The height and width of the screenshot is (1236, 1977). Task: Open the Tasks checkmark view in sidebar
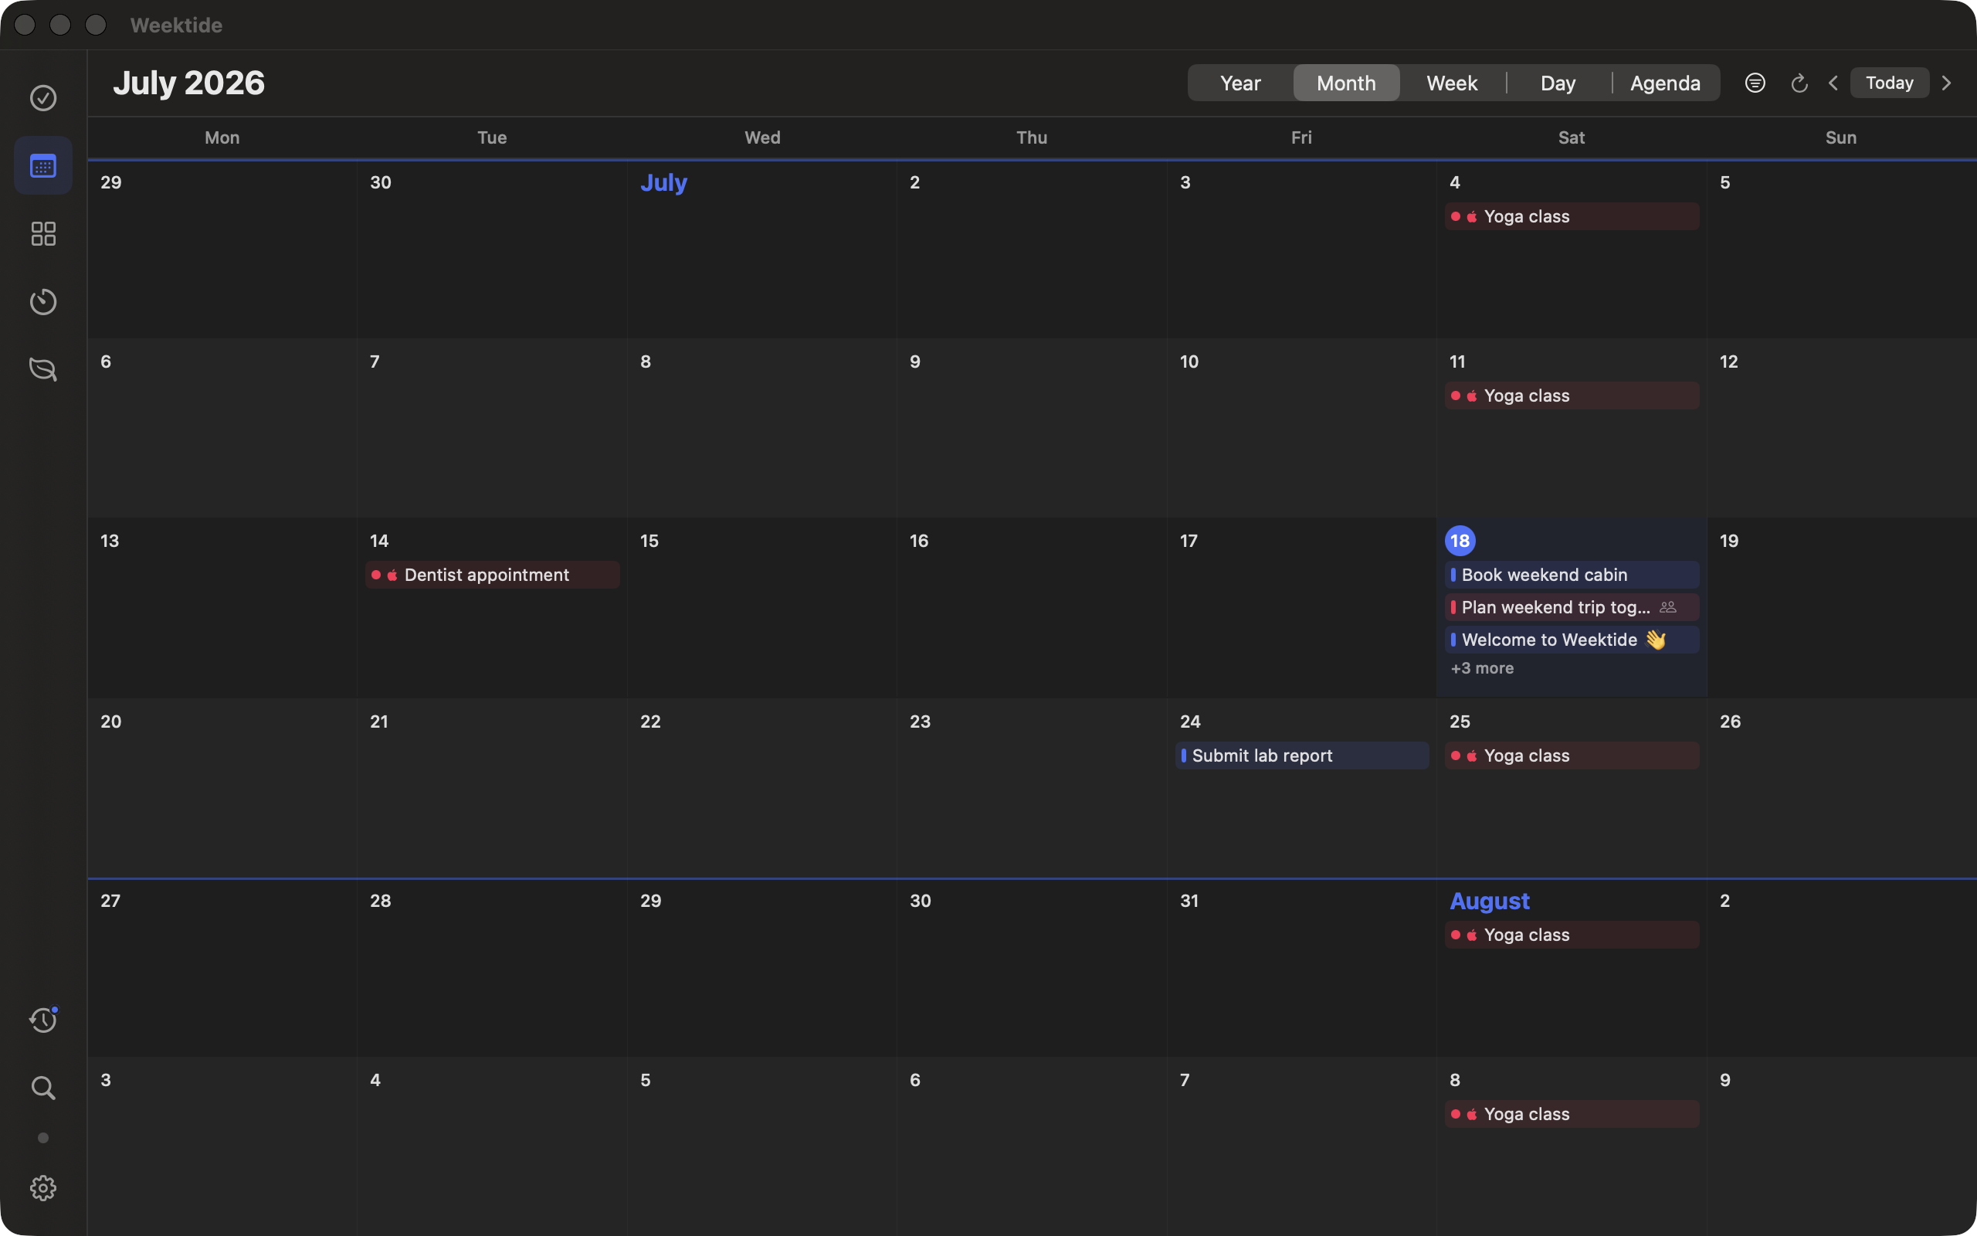[x=43, y=98]
